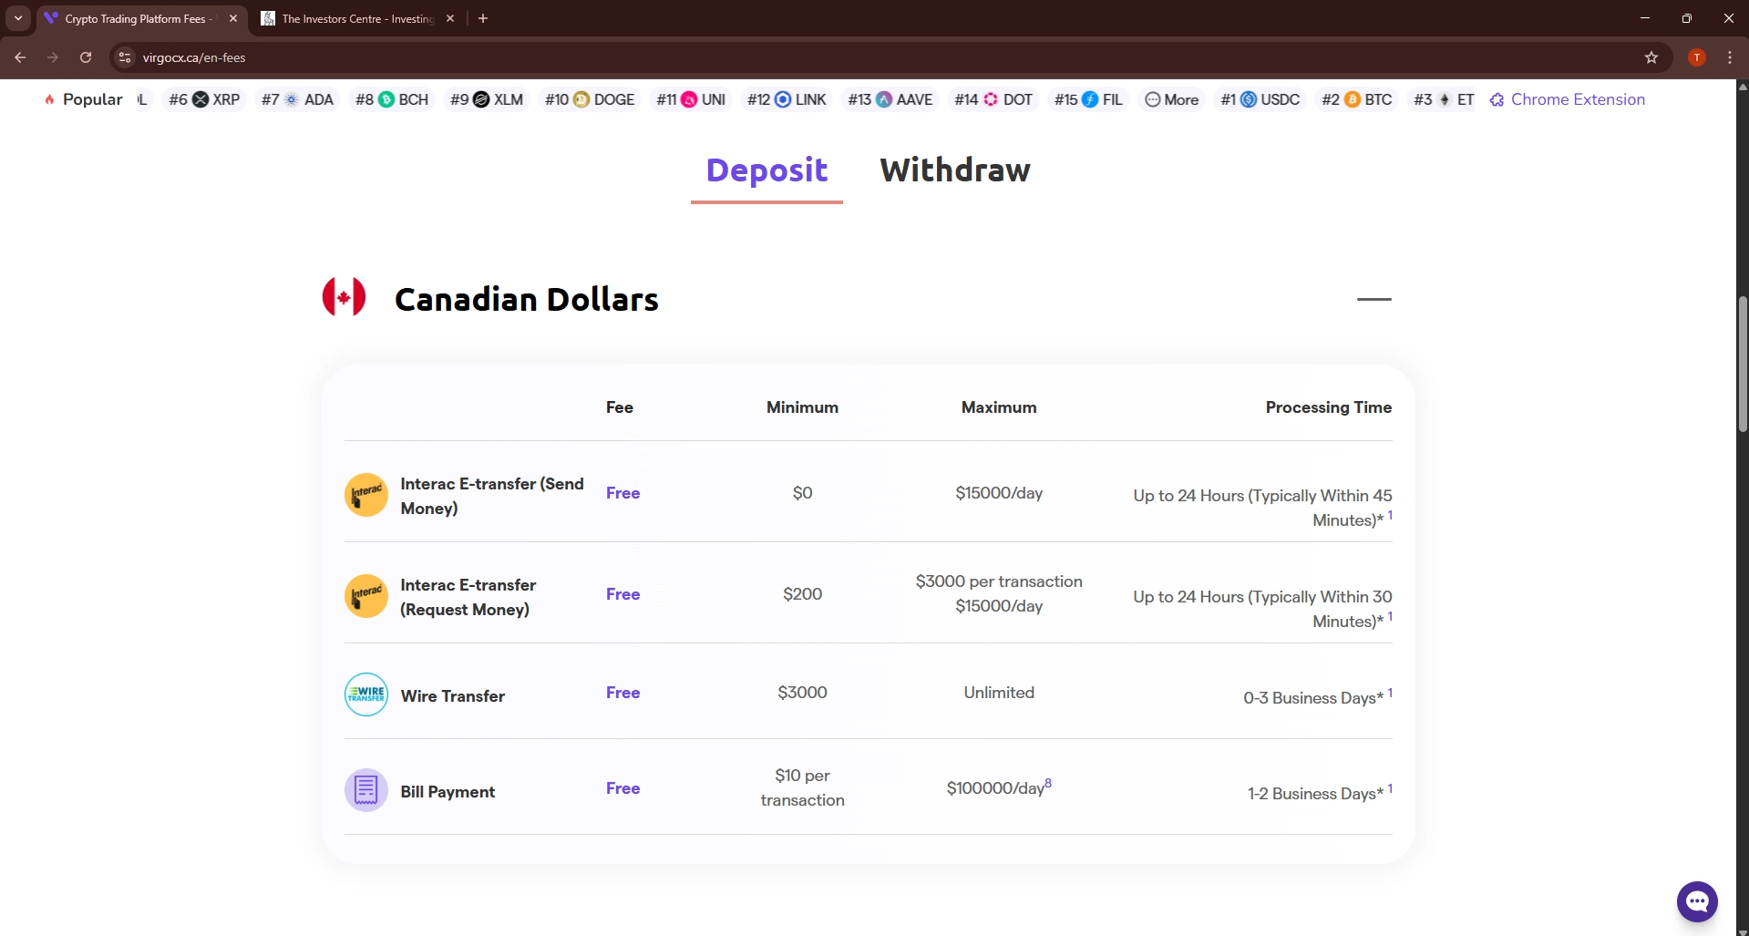The height and width of the screenshot is (936, 1749).
Task: View site information icon in address bar
Action: coord(126,57)
